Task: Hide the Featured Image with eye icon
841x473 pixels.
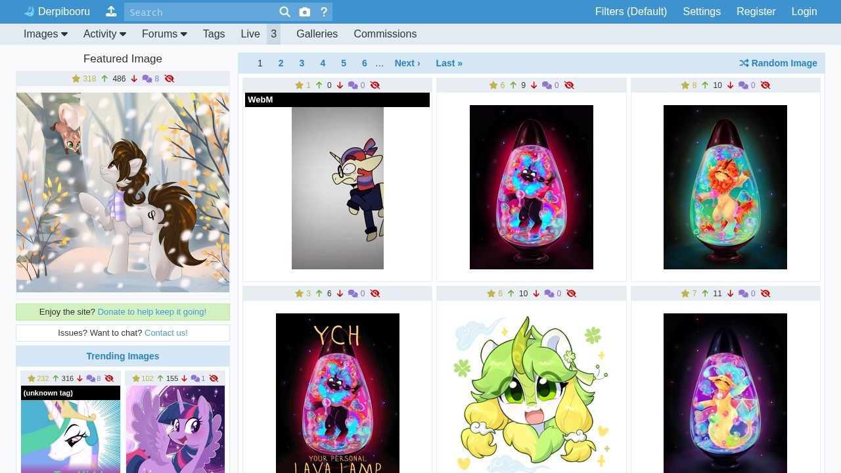Action: pos(170,79)
